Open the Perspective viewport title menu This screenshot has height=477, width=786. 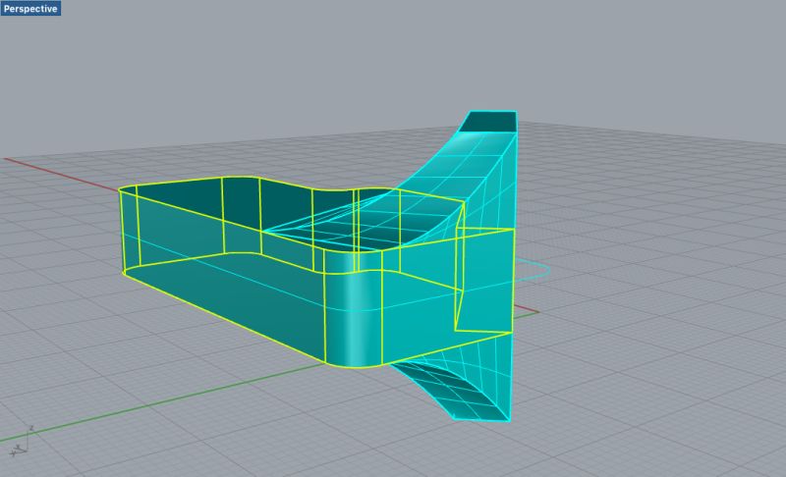(30, 9)
